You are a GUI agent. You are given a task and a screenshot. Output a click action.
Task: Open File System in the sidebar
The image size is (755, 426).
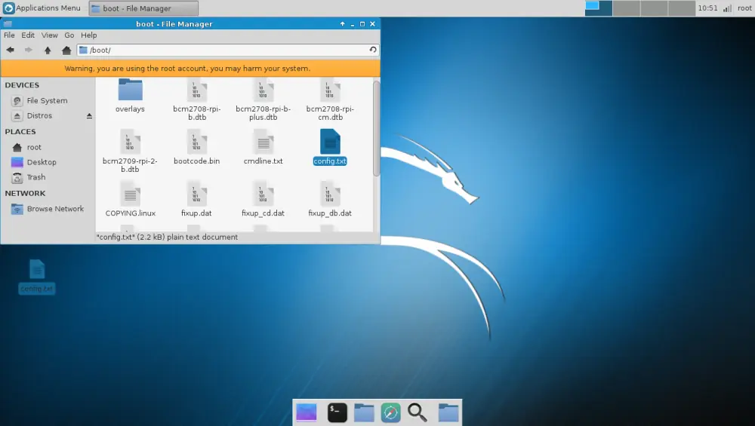tap(47, 100)
